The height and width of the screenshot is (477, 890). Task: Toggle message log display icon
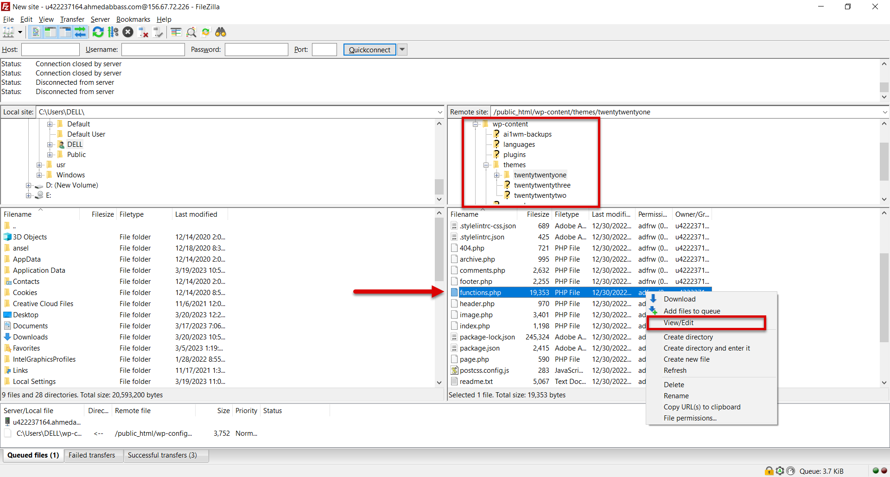click(36, 32)
